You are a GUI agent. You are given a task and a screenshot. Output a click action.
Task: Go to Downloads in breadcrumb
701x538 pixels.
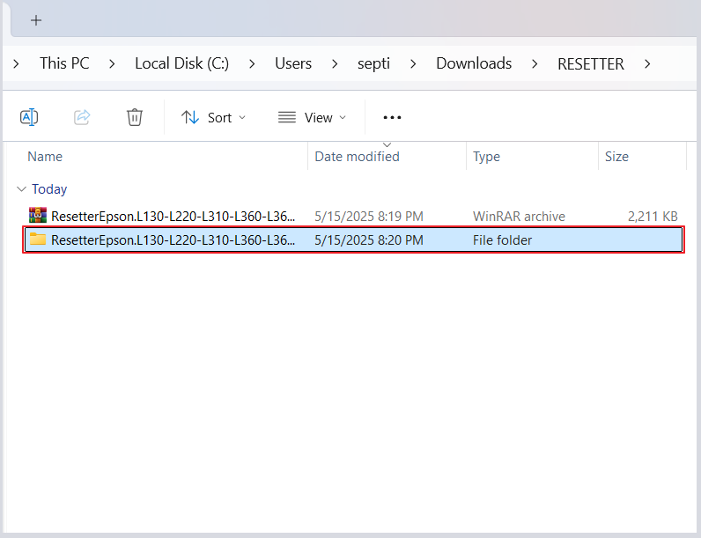point(474,63)
